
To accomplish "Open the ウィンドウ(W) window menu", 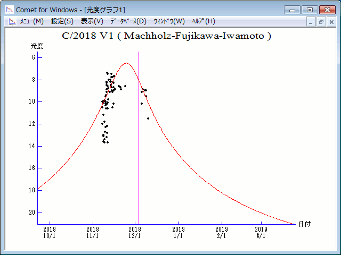I will 169,21.
